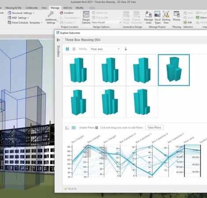The width and height of the screenshot is (207, 198).
Task: Switch to grid view of outcomes
Action: pos(67,49)
